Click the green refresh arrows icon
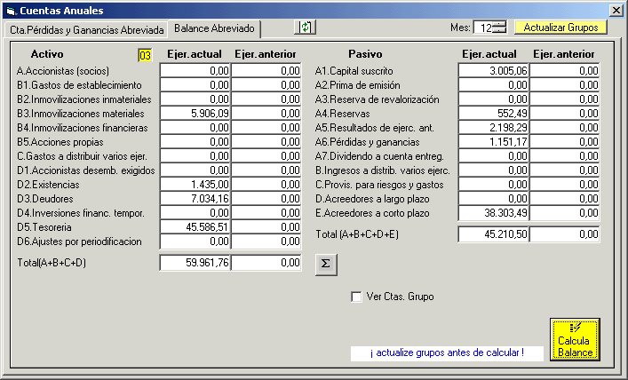Viewport: 628px width, 380px height. (x=306, y=28)
